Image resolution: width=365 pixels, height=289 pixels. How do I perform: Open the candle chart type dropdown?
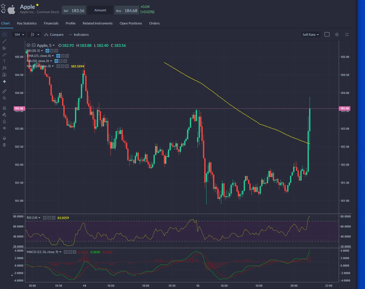34,34
